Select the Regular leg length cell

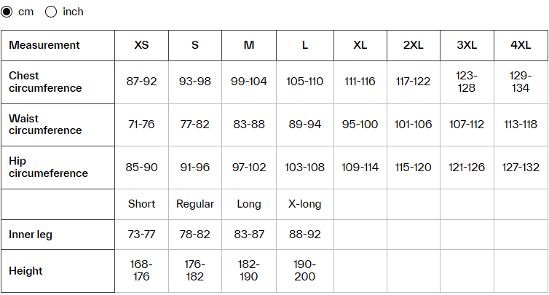click(195, 204)
